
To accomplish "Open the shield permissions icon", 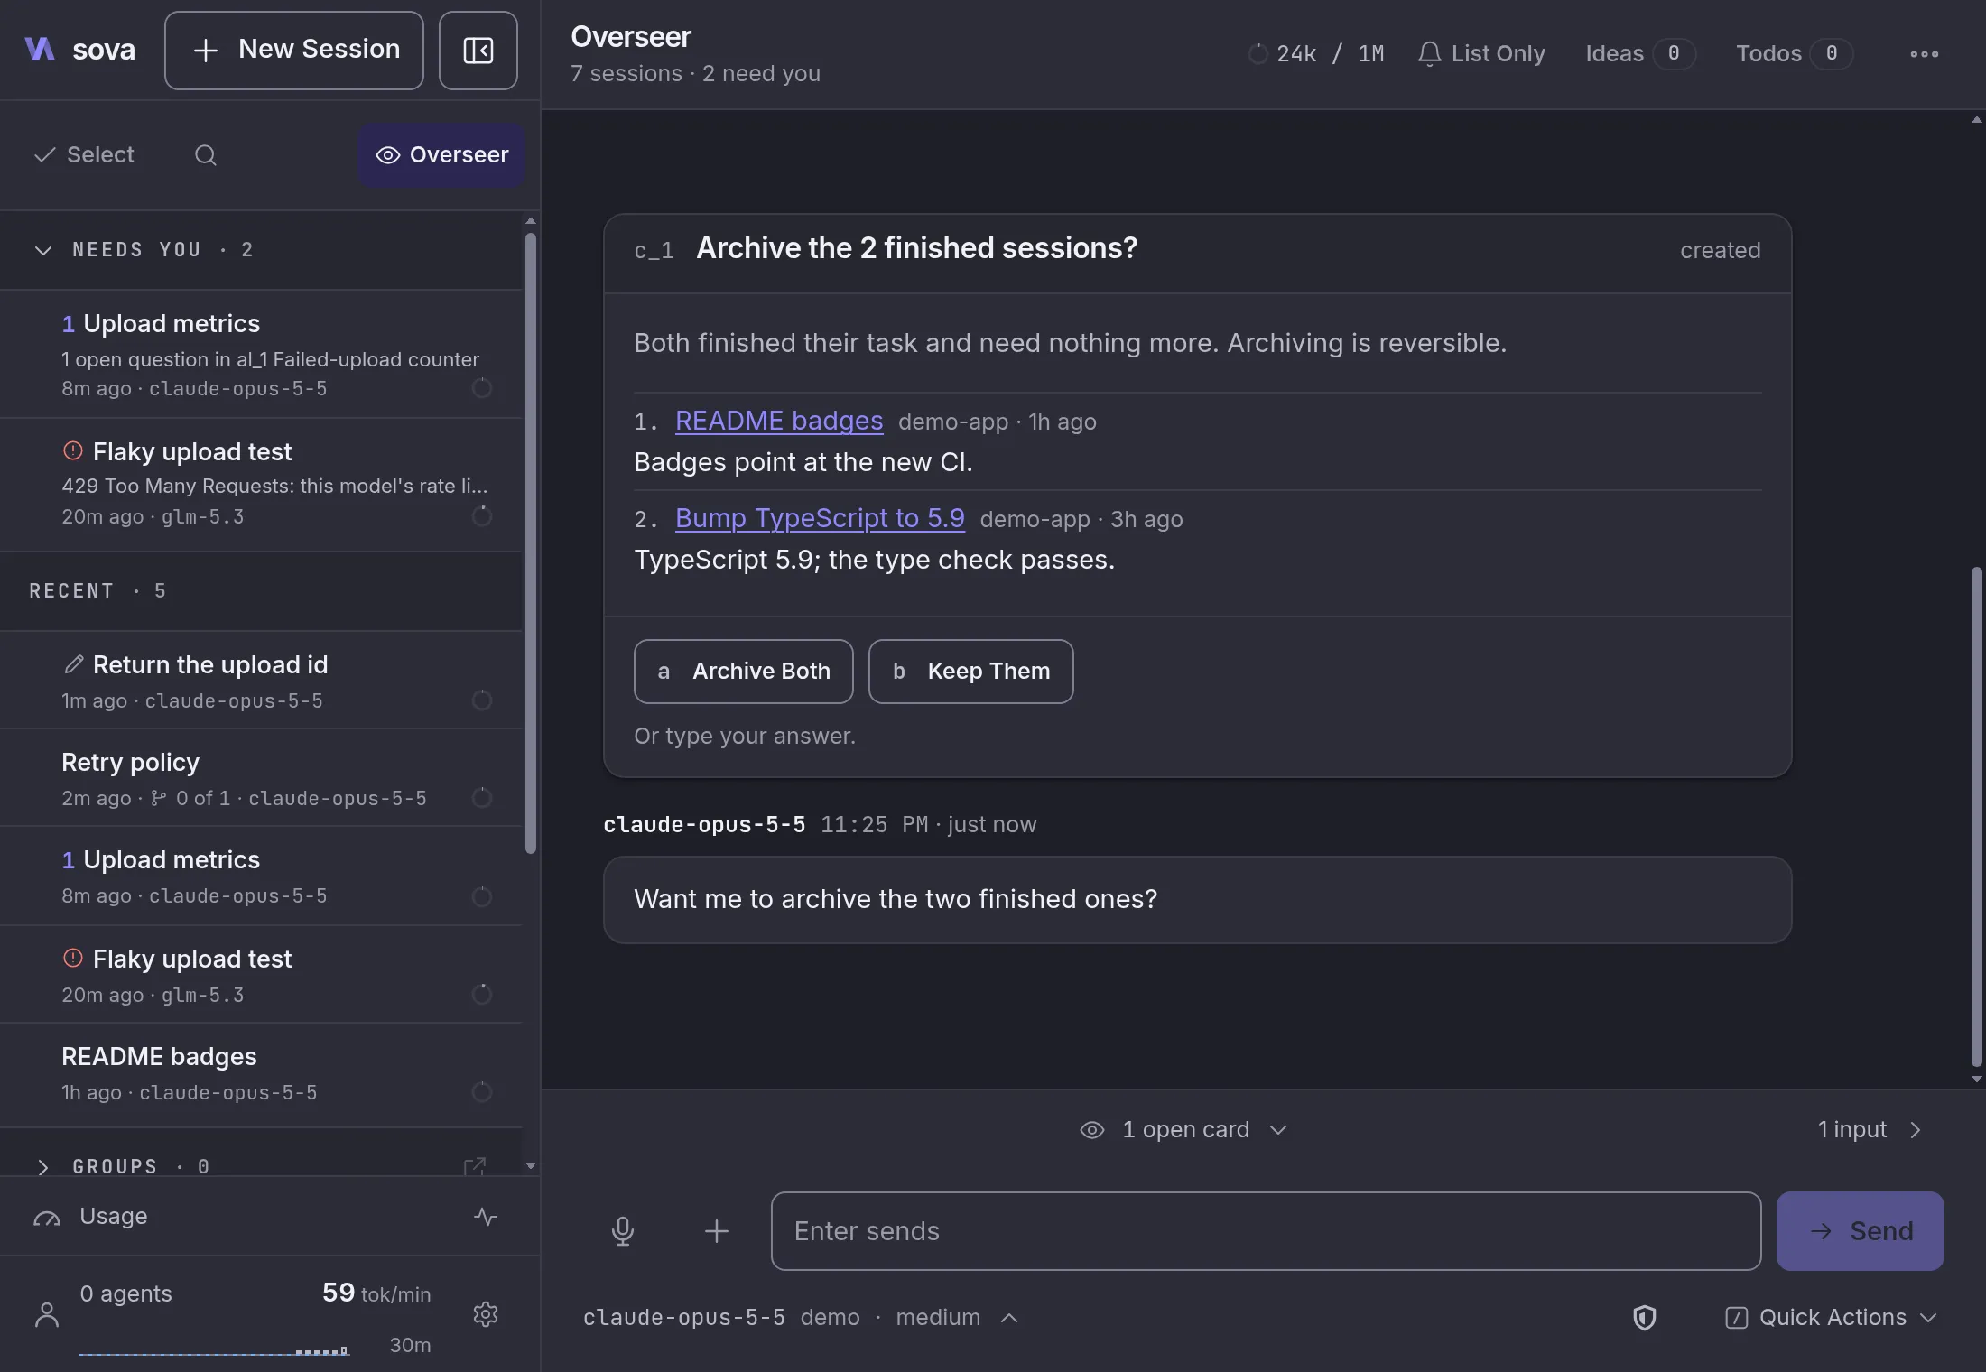I will (x=1645, y=1318).
